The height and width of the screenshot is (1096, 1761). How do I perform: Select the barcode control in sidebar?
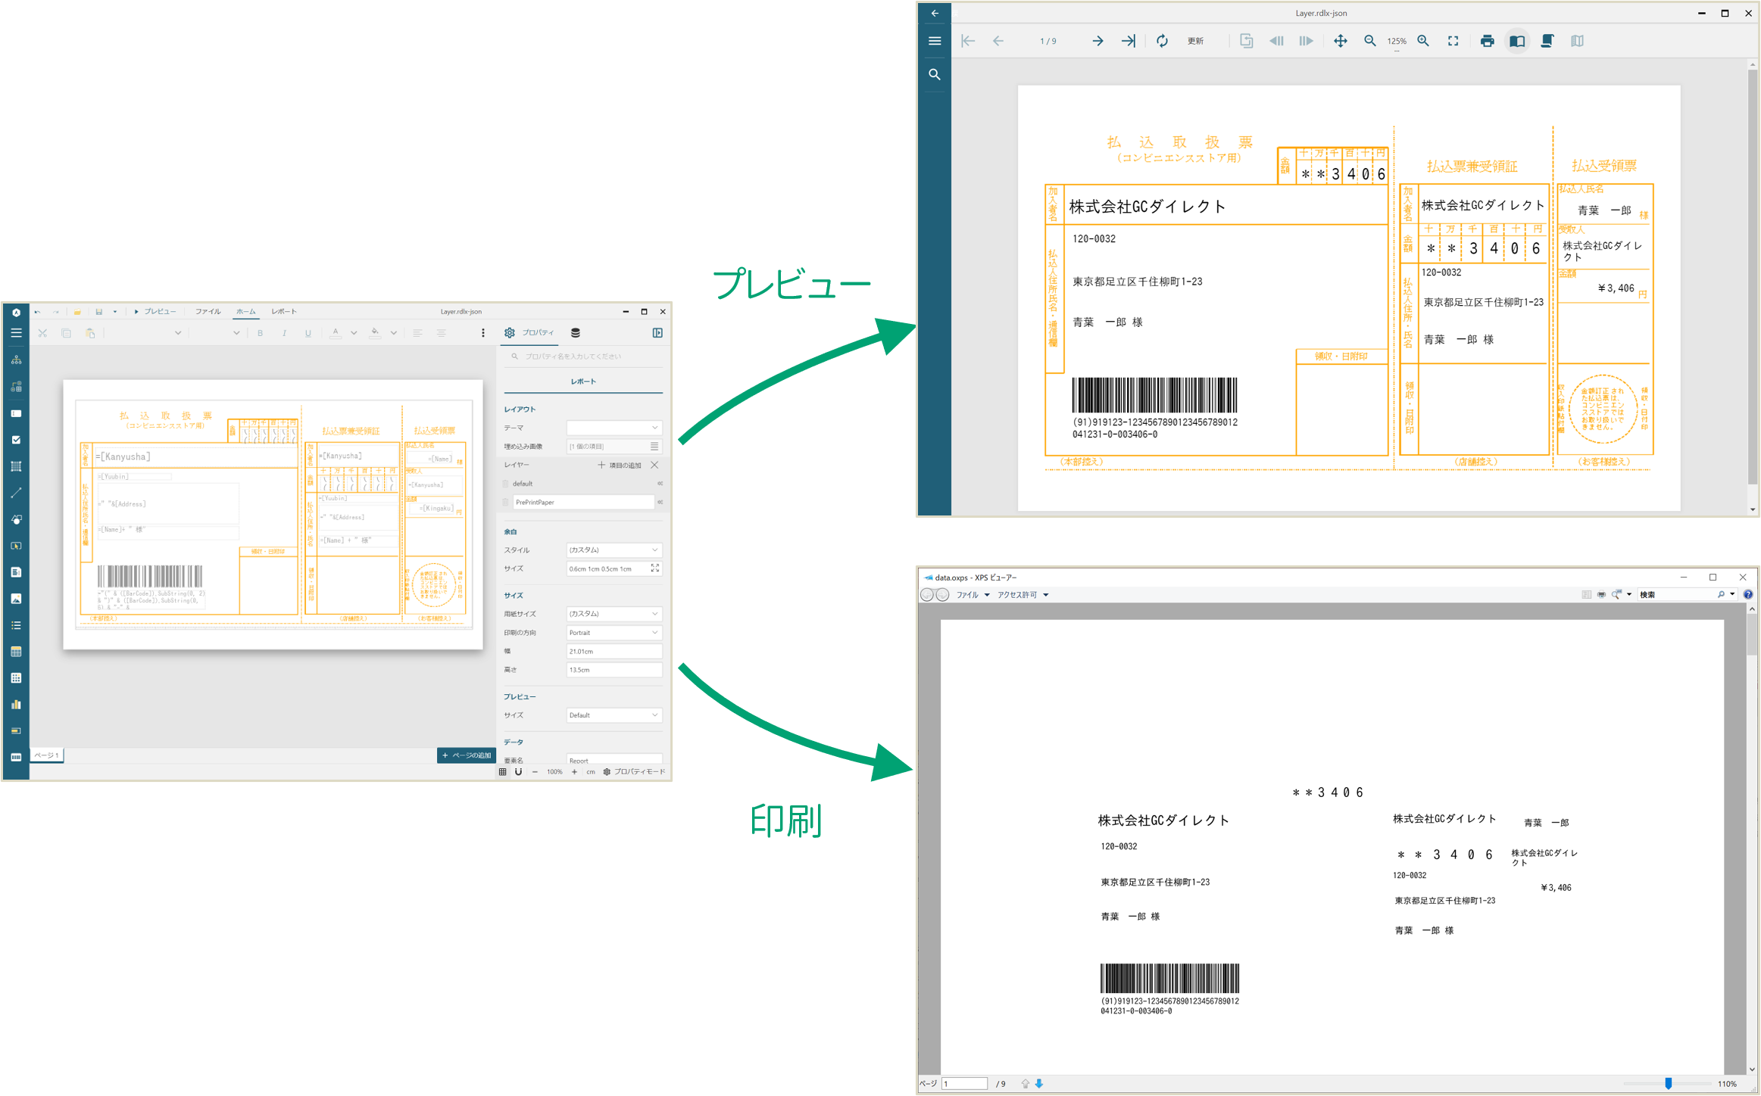tap(16, 757)
